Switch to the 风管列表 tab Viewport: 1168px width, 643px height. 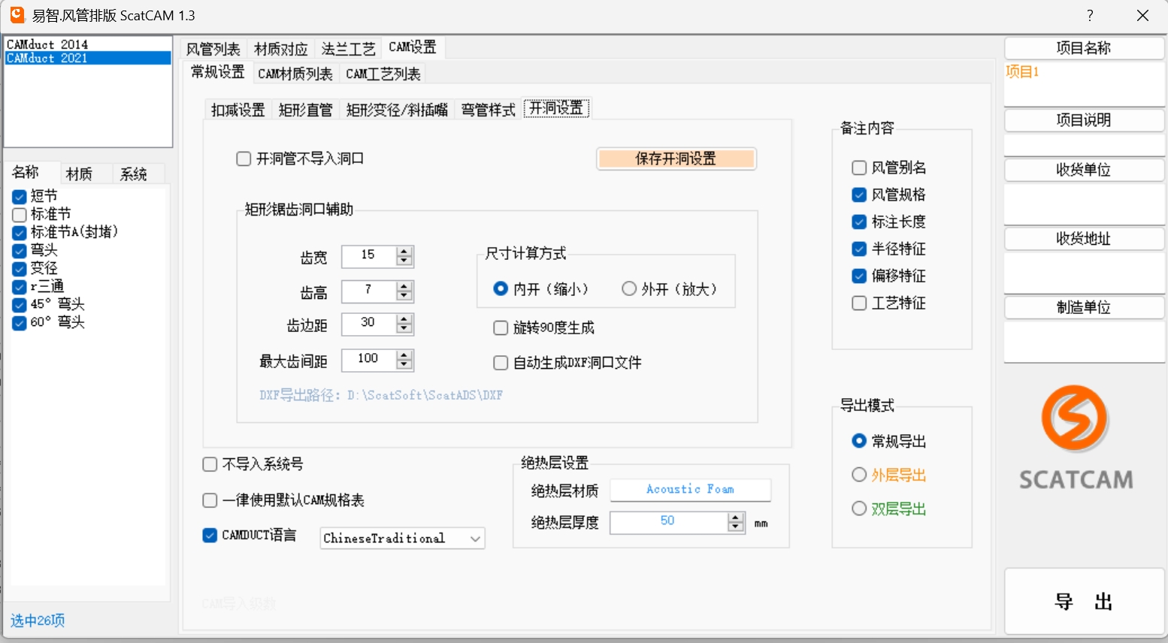click(x=213, y=49)
